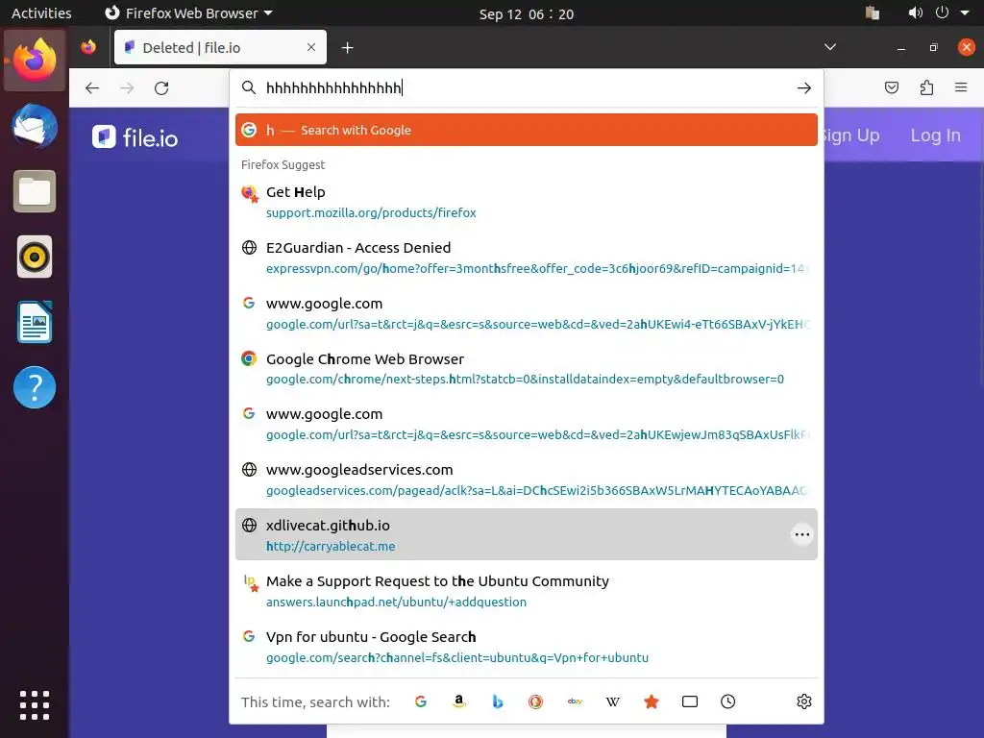Open Thunderbird Mail from the dock
The image size is (984, 738).
click(x=35, y=126)
